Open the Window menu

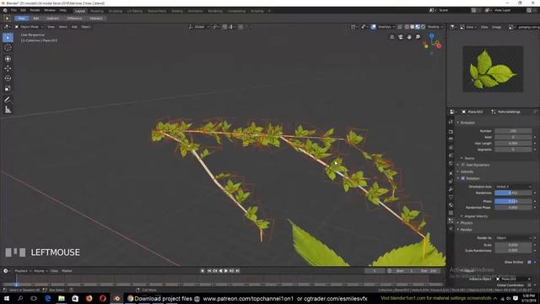(50, 10)
